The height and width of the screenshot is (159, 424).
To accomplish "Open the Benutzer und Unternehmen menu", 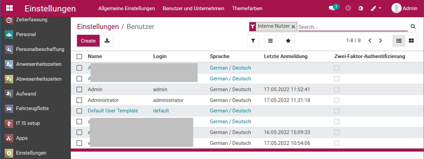I will [x=194, y=8].
